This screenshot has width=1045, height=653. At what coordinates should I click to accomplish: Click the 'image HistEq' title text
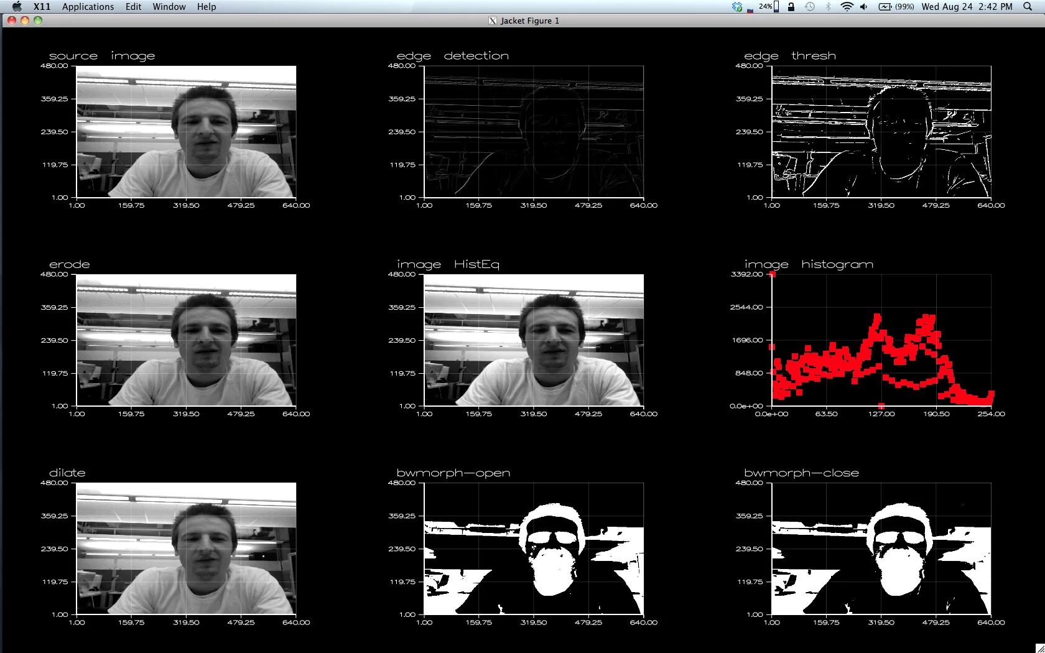(x=448, y=264)
